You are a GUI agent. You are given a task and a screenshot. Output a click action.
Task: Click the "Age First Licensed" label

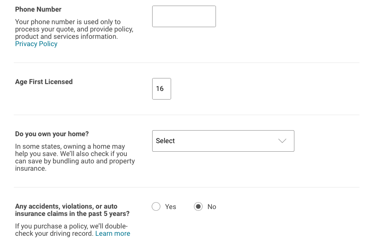pos(44,82)
